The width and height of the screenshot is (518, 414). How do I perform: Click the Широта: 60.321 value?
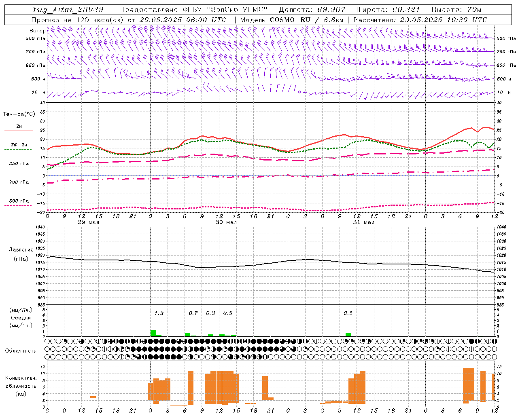tap(388, 10)
